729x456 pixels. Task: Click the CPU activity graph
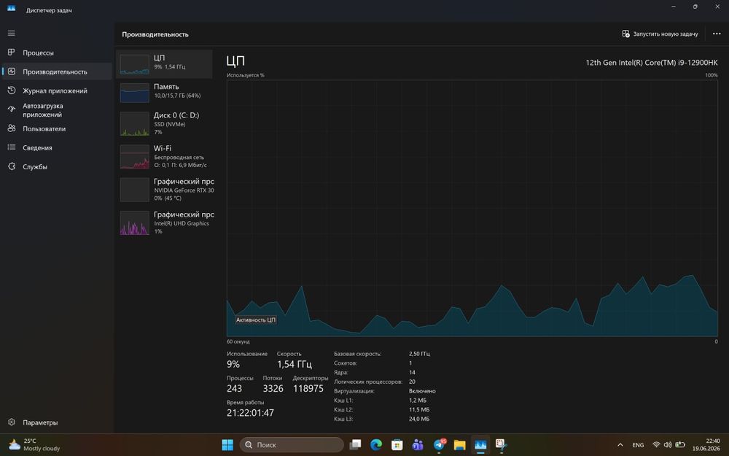pos(472,208)
